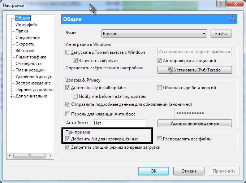Image resolution: width=246 pixels, height=183 pixels.
Task: Enable Обновлять до бета-версий
Action: coord(159,87)
